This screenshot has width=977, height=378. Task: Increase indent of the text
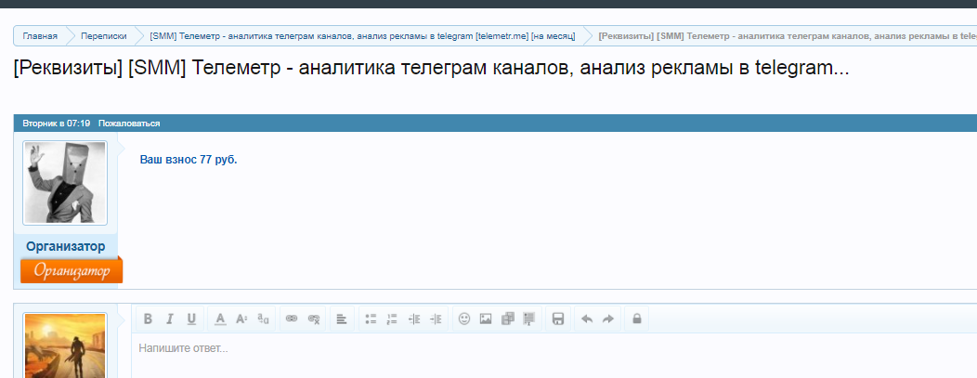coord(436,319)
